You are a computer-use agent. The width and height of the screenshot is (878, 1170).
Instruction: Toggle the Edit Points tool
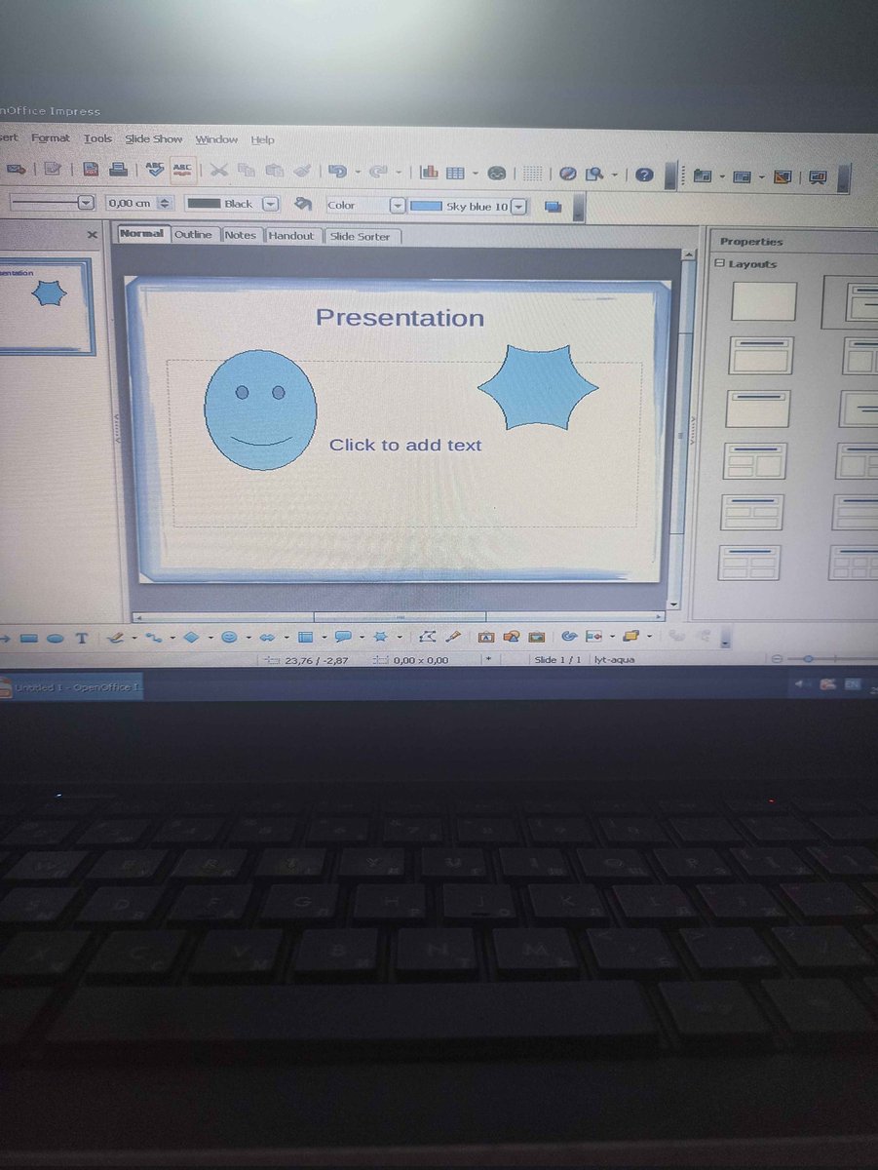(x=426, y=637)
